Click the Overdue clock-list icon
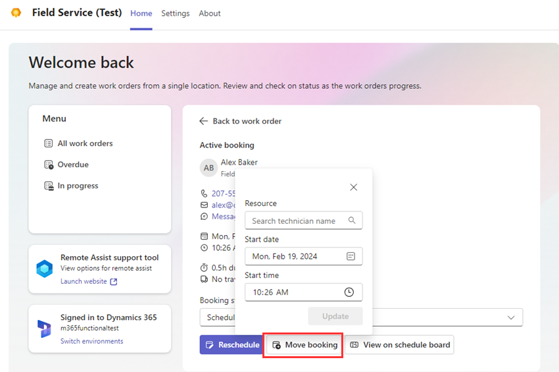 click(x=49, y=165)
